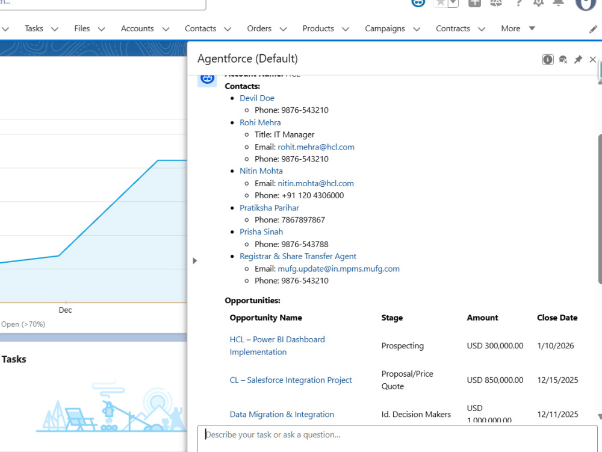Open the Files tab

pyautogui.click(x=82, y=28)
